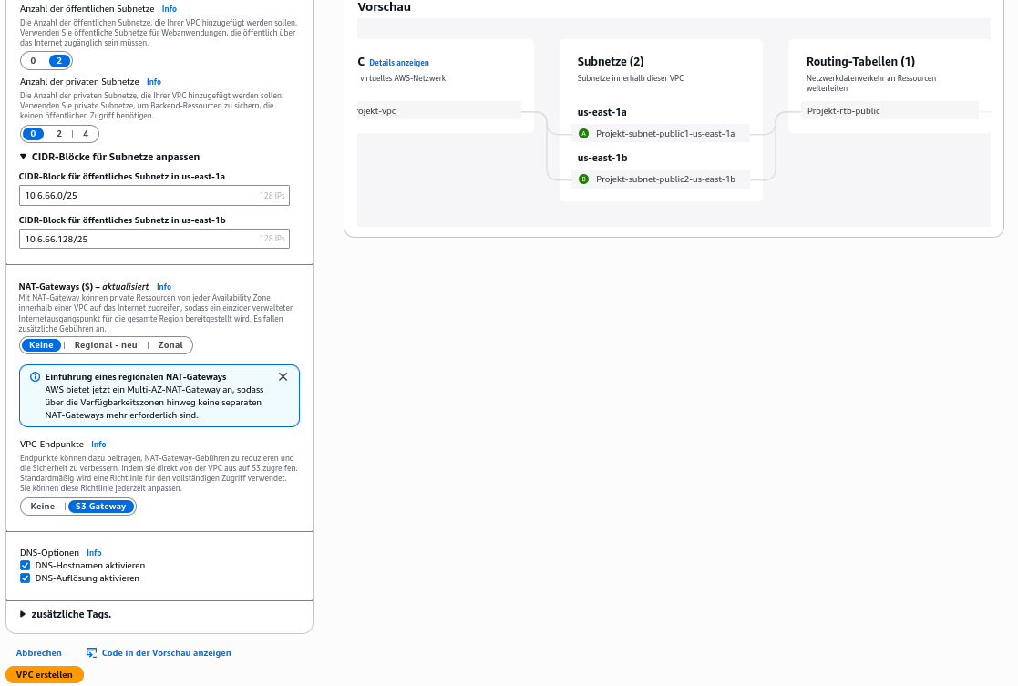Open the Info link next to DNS-Optionen
This screenshot has height=686, width=1018.
pos(94,552)
